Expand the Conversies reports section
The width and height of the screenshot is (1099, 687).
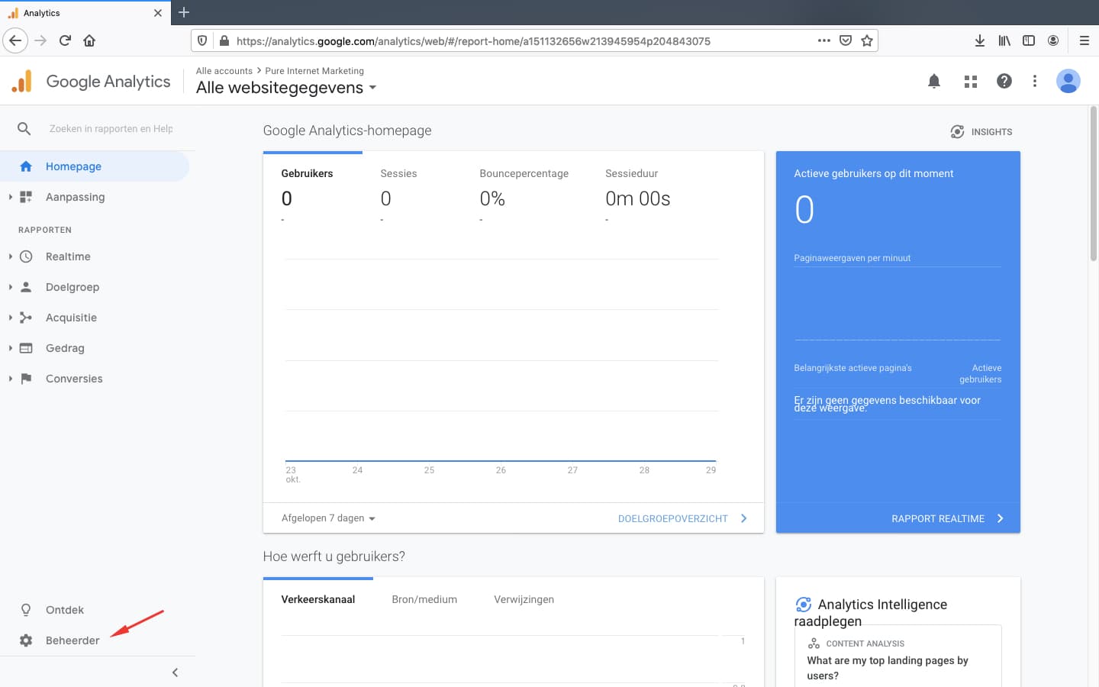coord(11,379)
